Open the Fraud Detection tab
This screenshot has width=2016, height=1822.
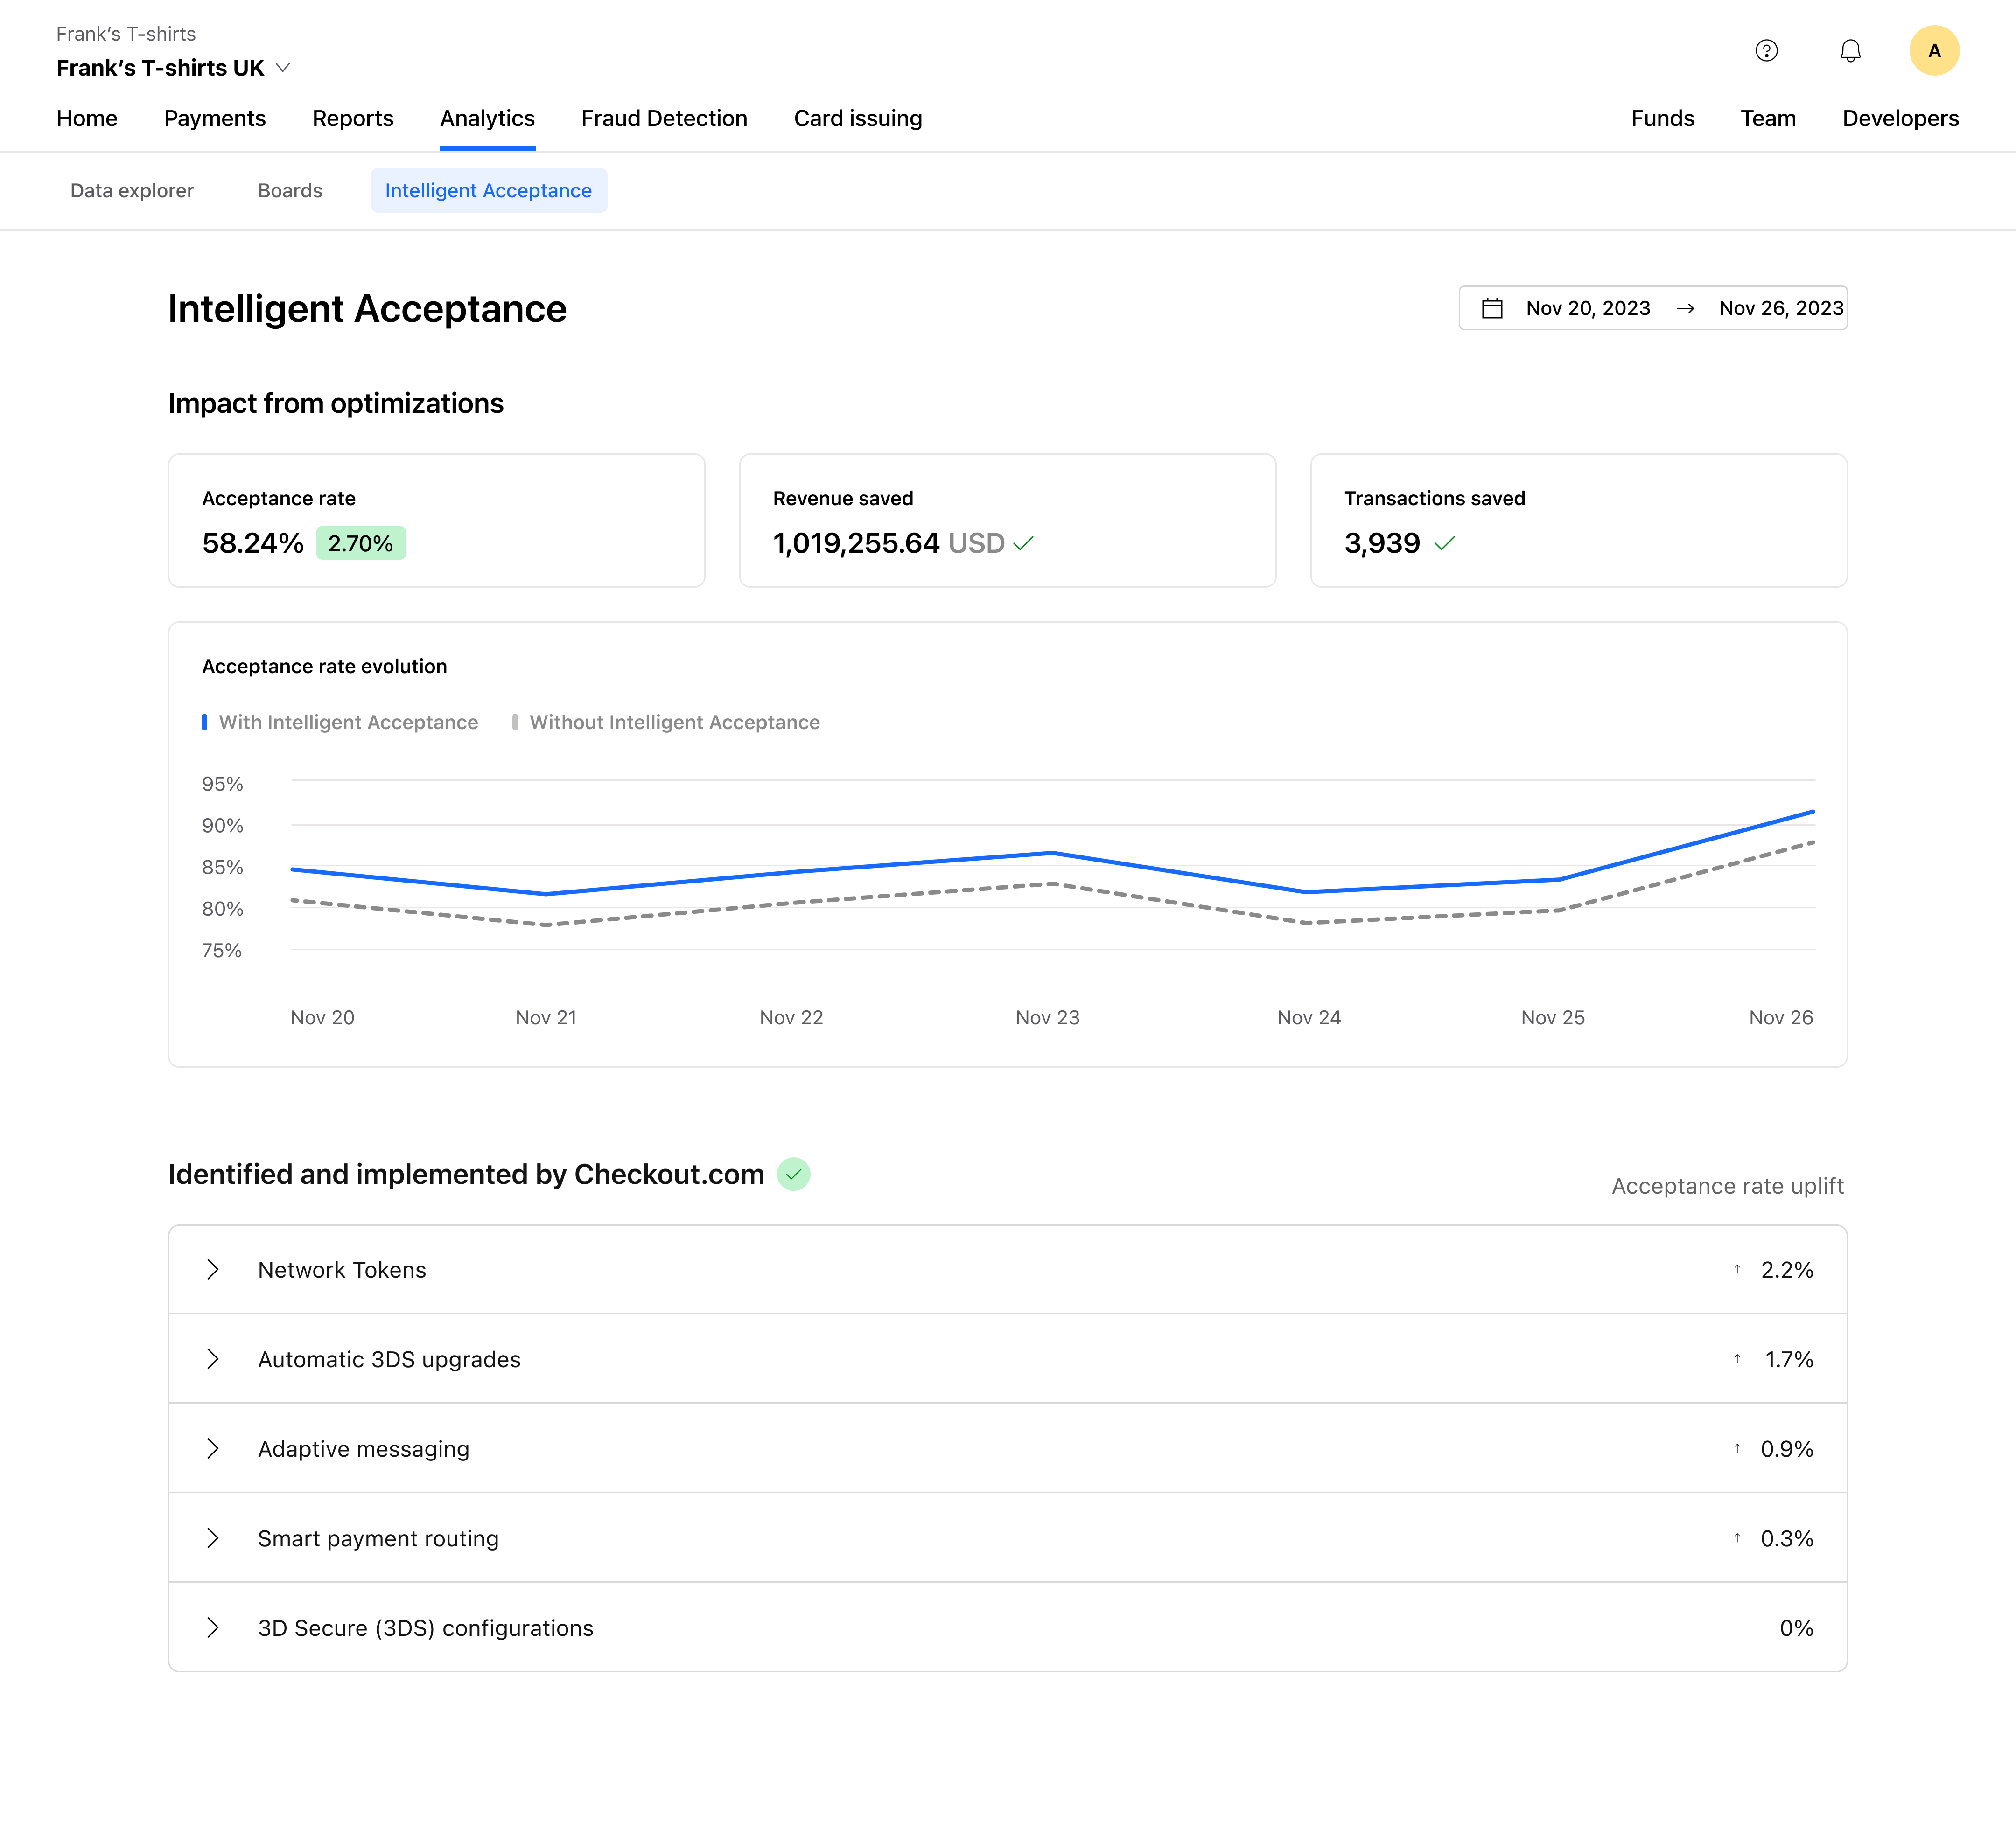664,118
